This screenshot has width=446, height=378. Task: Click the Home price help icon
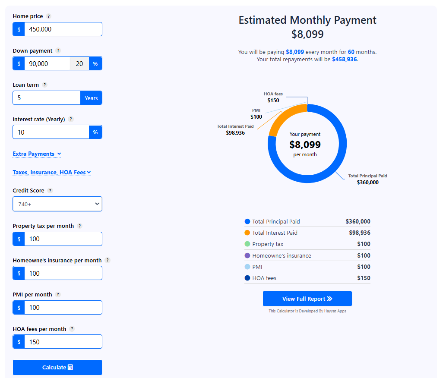[48, 16]
